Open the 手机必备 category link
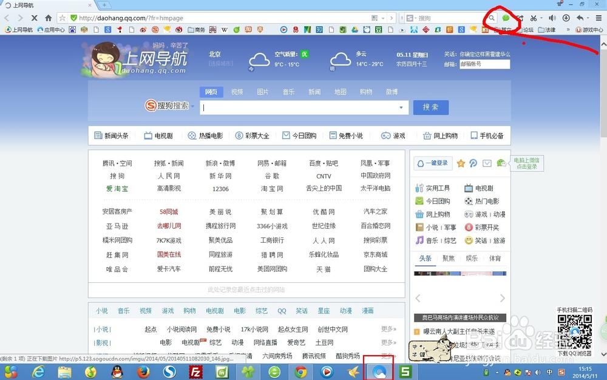The image size is (607, 380). click(x=487, y=136)
